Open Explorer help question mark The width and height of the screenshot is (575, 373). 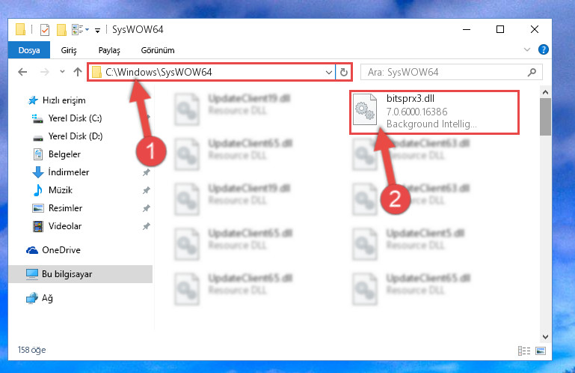(x=543, y=49)
